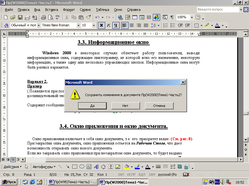Image resolution: width=249 pixels, height=186 pixels.
Task: Save document with the floppy disk icon
Action: coord(20,17)
